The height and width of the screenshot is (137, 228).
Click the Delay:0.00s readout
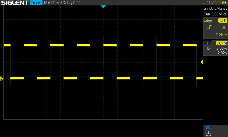pyautogui.click(x=73, y=3)
